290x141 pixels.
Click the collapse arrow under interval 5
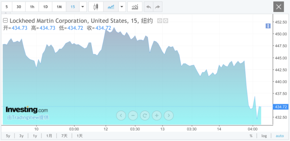6,13
